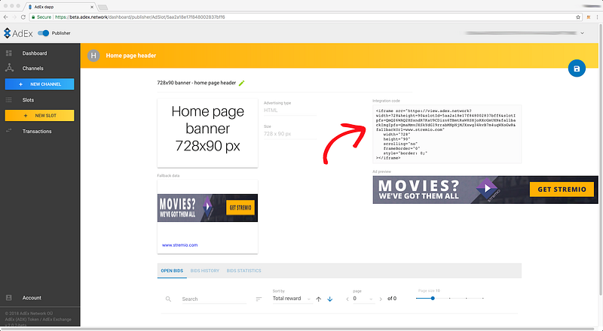The image size is (603, 331).
Task: Go to previous page chevron
Action: (x=347, y=299)
